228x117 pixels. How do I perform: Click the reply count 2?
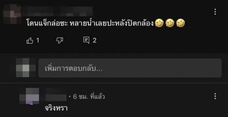95,41
